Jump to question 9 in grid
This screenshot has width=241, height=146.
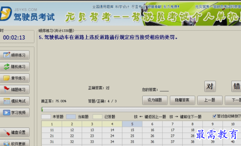pyautogui.click(x=213, y=124)
